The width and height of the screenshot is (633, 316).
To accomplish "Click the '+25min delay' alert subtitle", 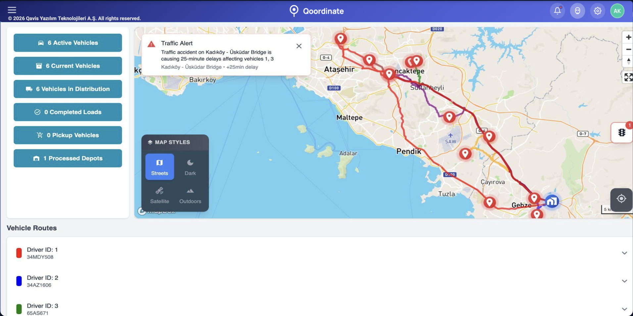I will coord(242,67).
